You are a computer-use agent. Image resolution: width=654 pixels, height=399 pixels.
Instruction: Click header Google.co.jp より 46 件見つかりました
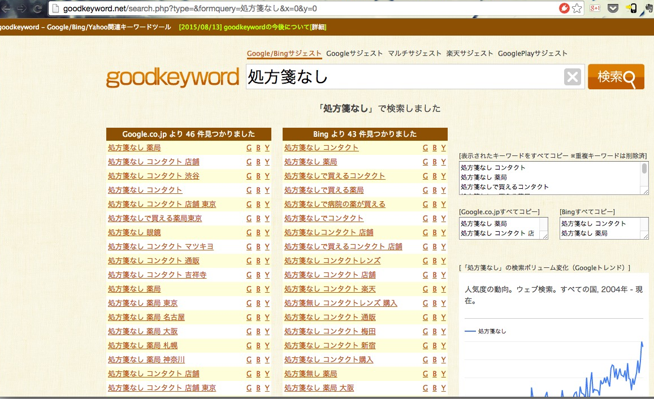coord(189,134)
